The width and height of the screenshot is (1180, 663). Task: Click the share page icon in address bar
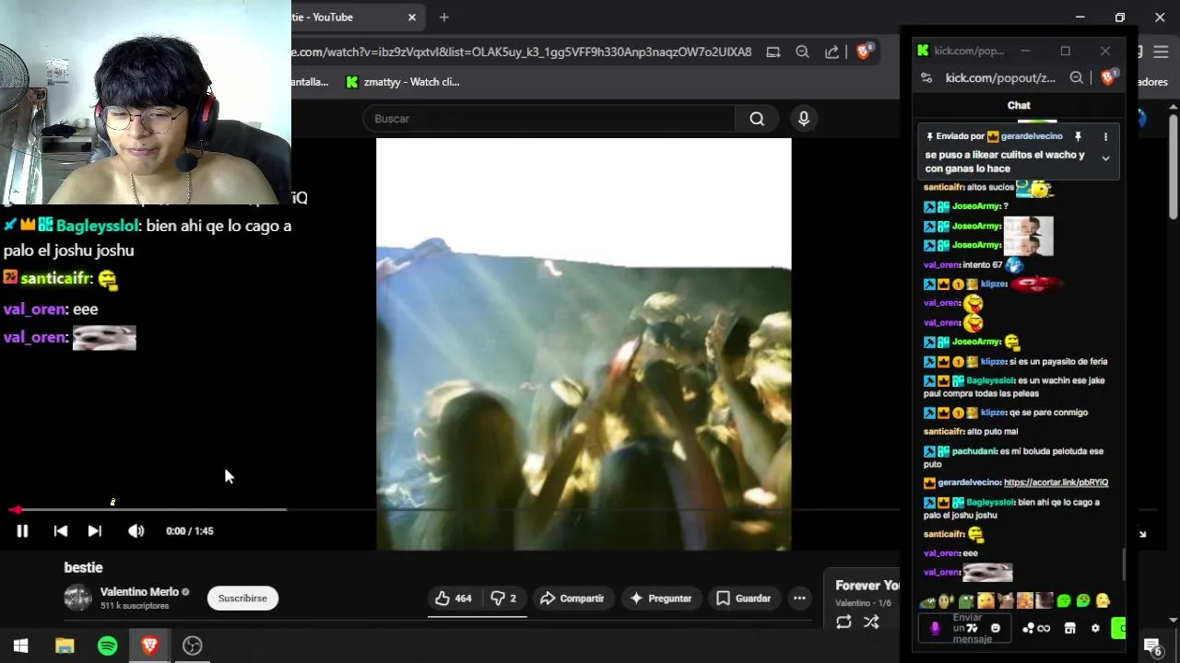(832, 52)
